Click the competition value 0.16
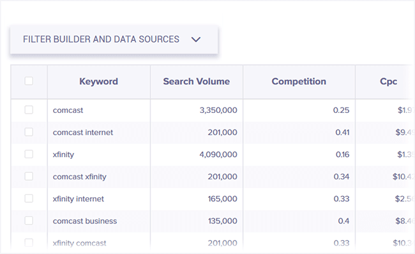 click(342, 154)
